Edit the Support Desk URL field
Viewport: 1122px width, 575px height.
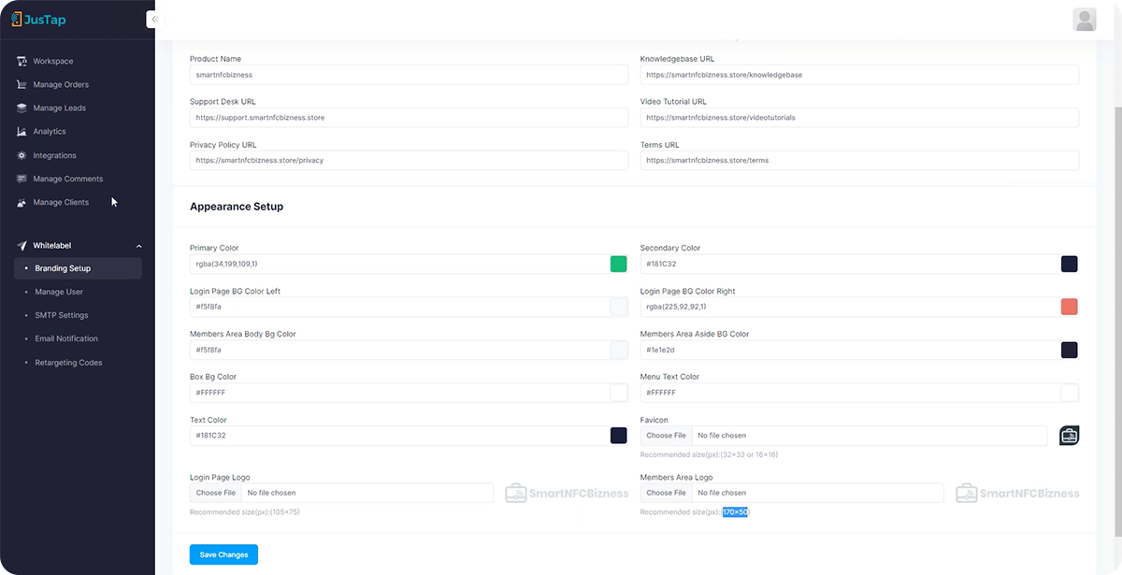409,118
